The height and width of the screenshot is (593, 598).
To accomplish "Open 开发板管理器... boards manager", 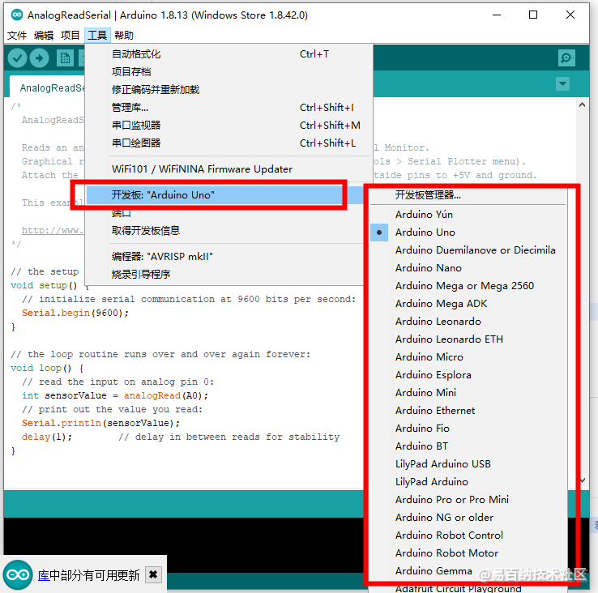I will point(468,195).
